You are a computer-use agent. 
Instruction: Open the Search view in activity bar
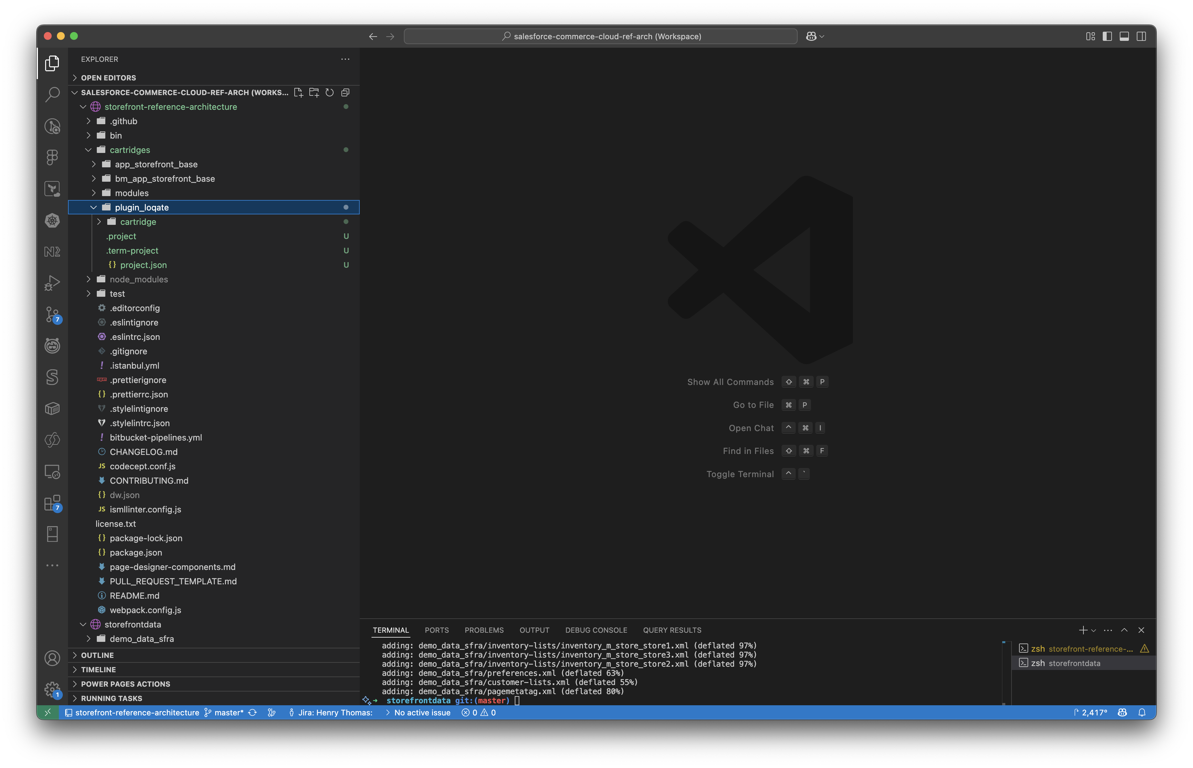(52, 94)
